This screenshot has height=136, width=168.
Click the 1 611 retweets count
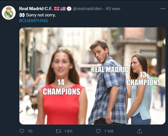(x=68, y=131)
